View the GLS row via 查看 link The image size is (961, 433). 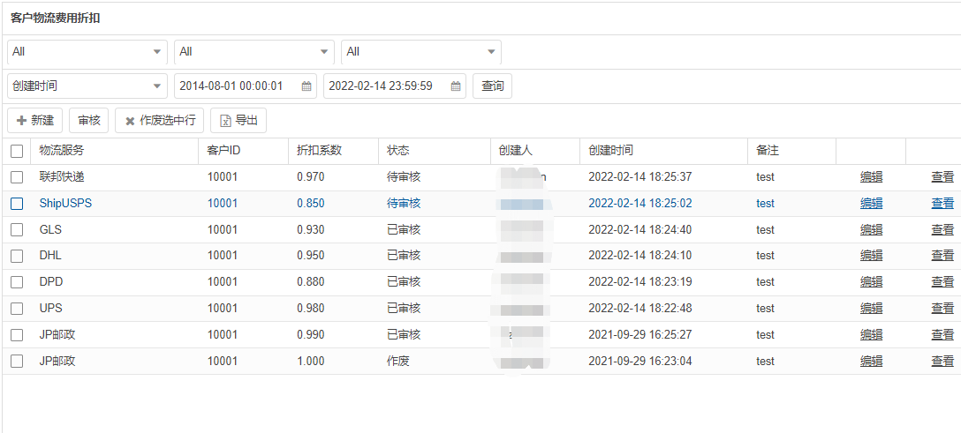pos(942,230)
